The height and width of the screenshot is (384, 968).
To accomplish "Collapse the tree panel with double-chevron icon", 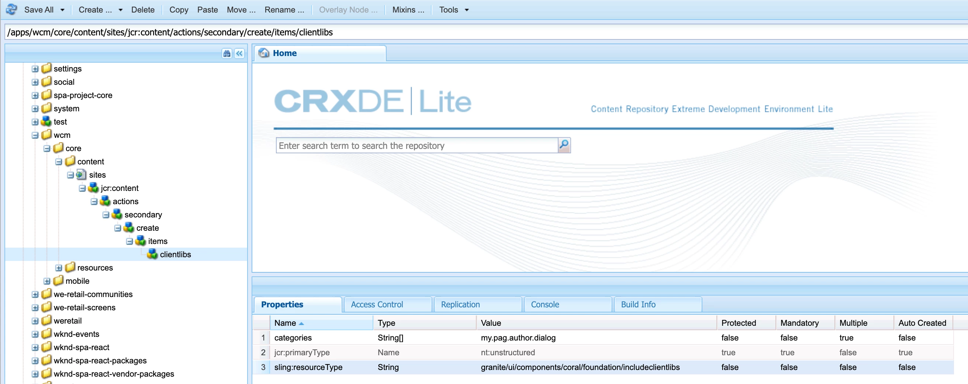I will click(x=239, y=53).
